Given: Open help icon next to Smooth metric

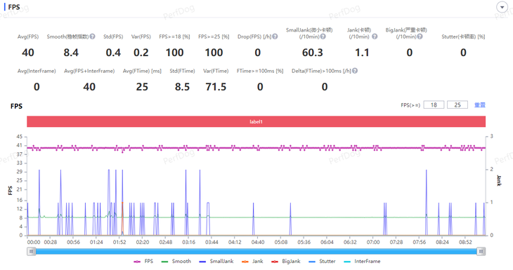Looking at the screenshot, I should 92,36.
